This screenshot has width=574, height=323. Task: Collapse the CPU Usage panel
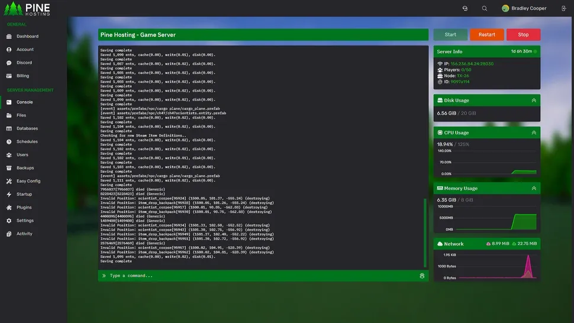click(x=534, y=133)
